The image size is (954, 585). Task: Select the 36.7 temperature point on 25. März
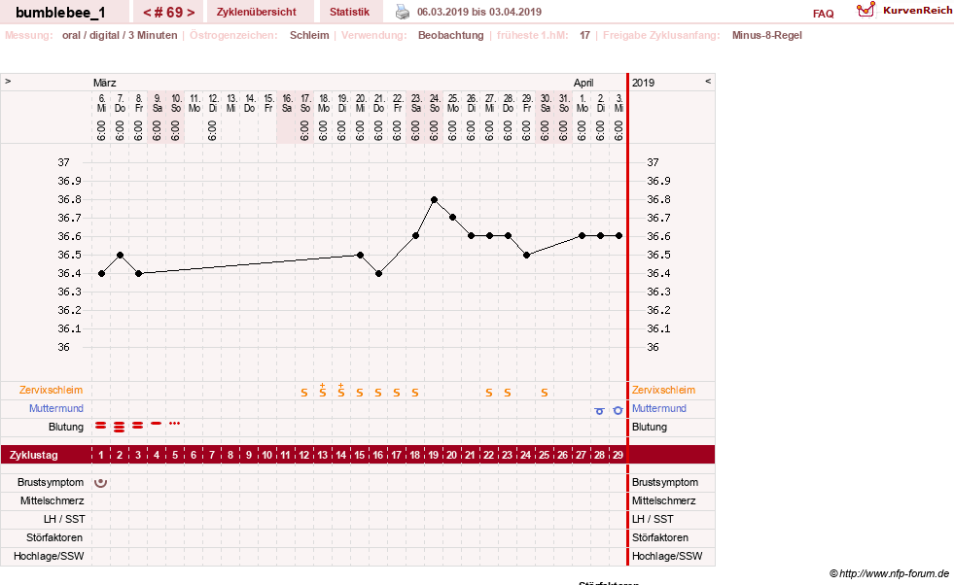[x=452, y=217]
